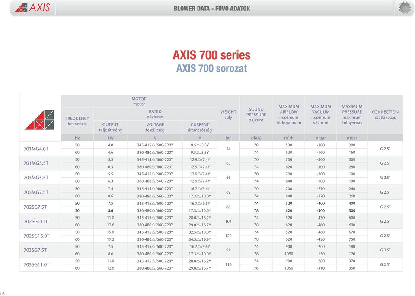Click the maximum vacuum value -490
Screen dimensions: 415x296
pos(320,239)
